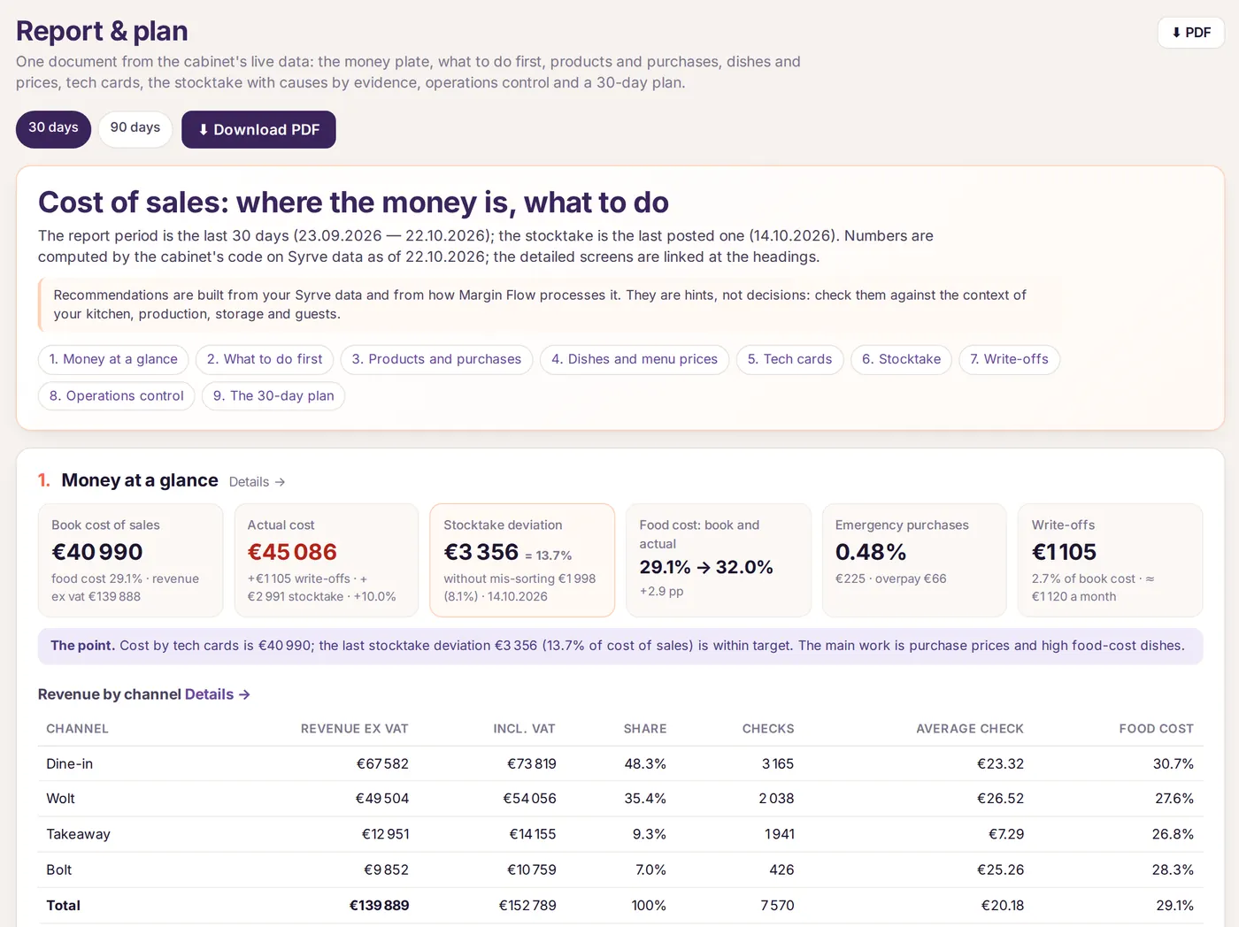Screen dimensions: 1239x927
Task: Go to 4. Dishes and menu prices
Action: click(x=635, y=359)
